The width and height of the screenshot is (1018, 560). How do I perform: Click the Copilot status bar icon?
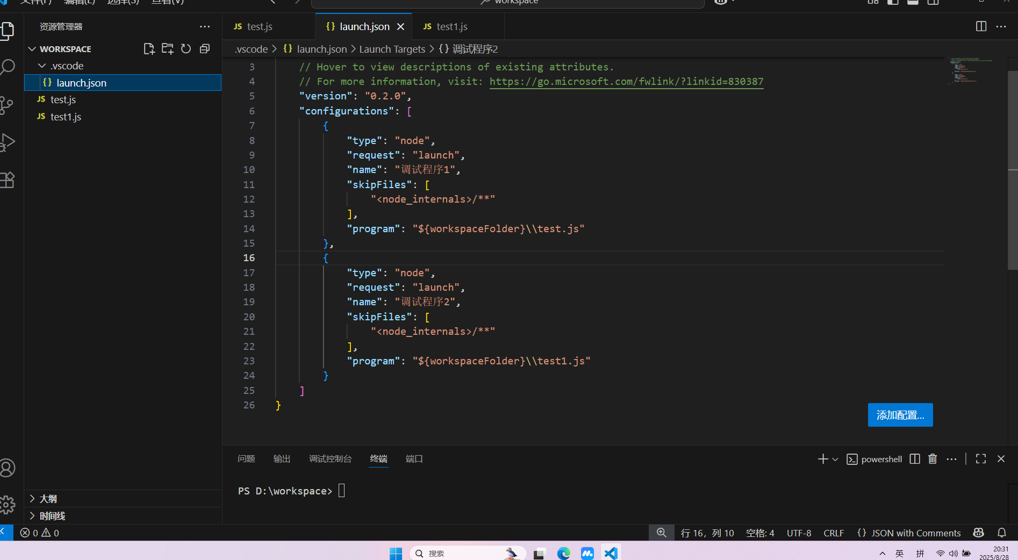(978, 533)
